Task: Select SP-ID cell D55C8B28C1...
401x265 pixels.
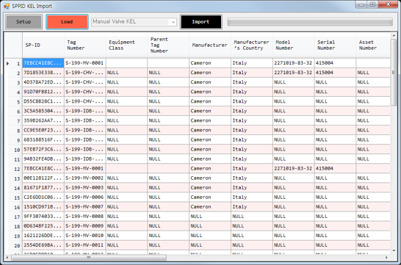Action: (x=43, y=101)
